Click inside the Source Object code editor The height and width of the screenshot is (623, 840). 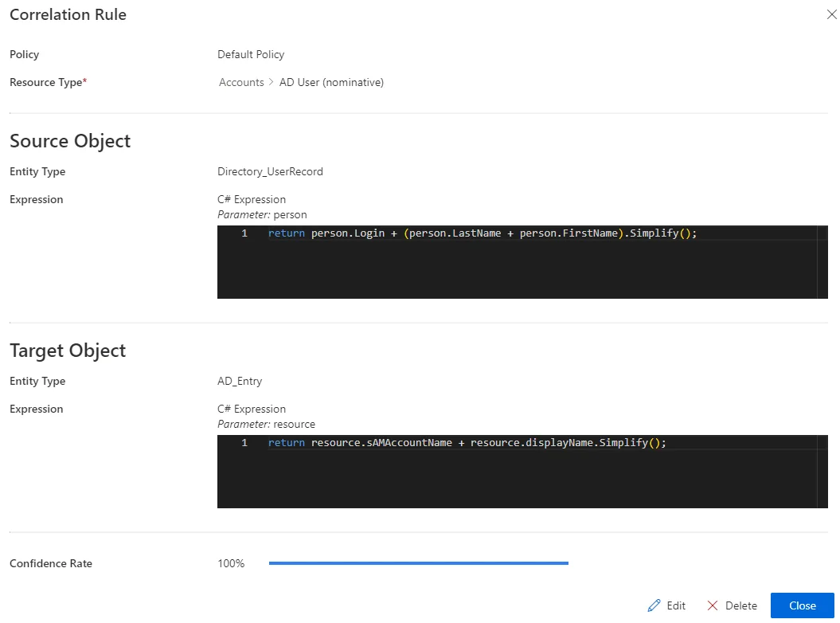pyautogui.click(x=522, y=261)
